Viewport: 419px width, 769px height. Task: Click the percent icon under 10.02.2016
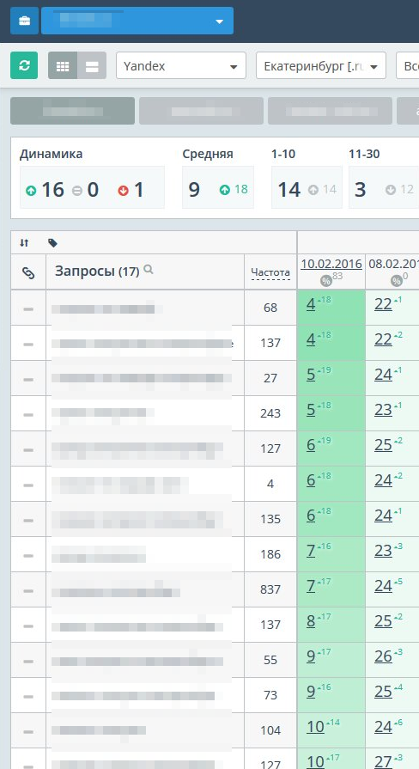326,280
